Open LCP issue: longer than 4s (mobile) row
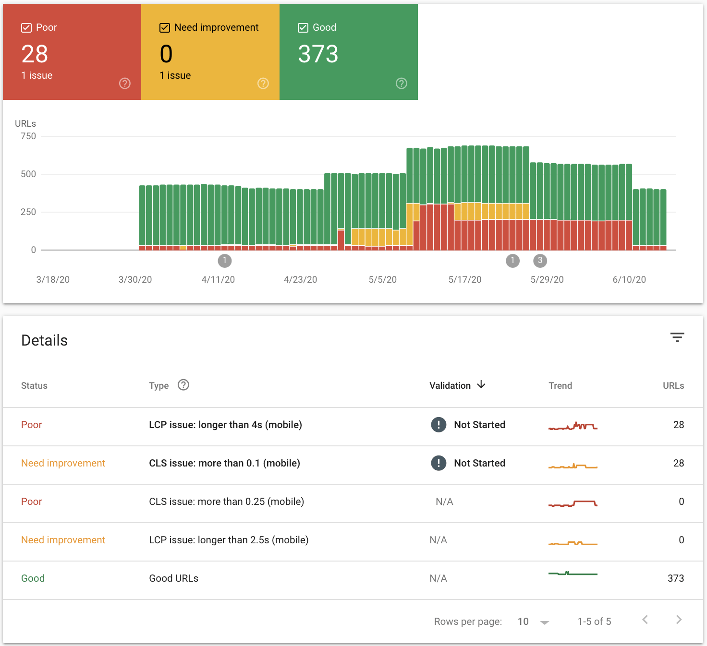 point(353,427)
